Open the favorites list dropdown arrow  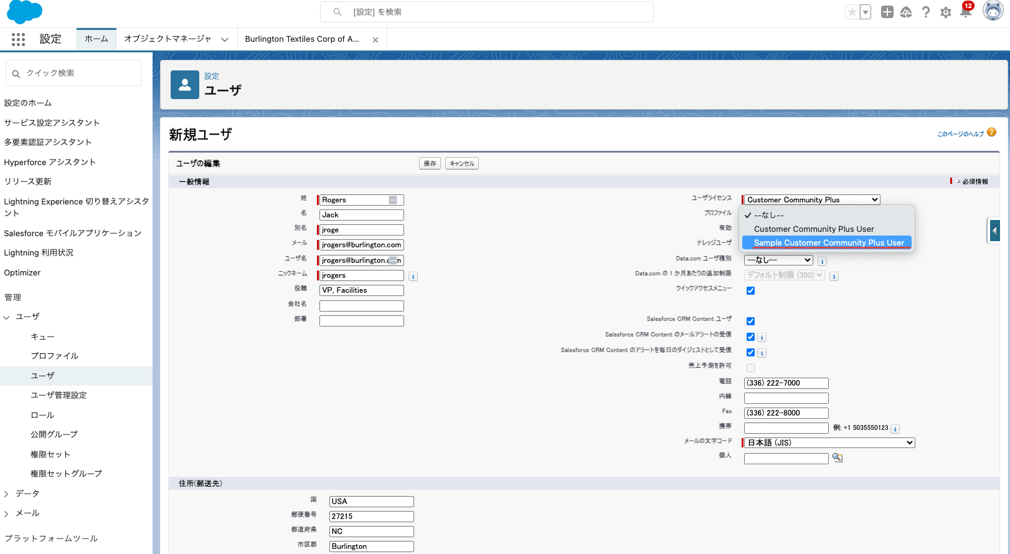click(x=866, y=12)
